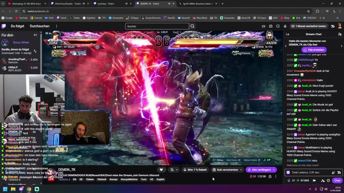Open Discord from the taskbar
344x193 pixels.
pyautogui.click(x=21, y=189)
